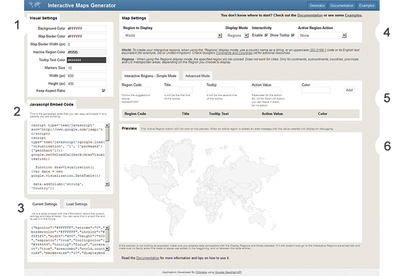Click the Region Code input field

point(132,90)
